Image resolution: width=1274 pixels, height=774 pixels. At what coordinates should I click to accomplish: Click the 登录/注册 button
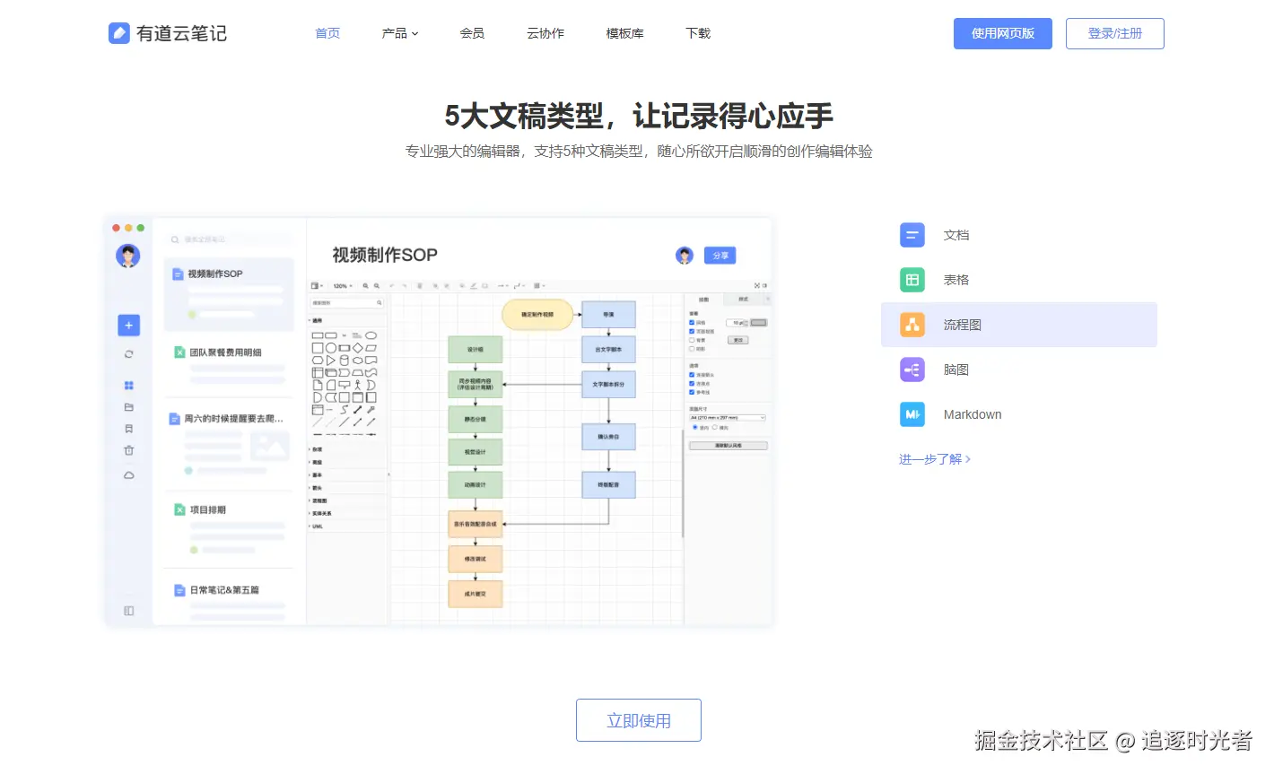coord(1115,33)
